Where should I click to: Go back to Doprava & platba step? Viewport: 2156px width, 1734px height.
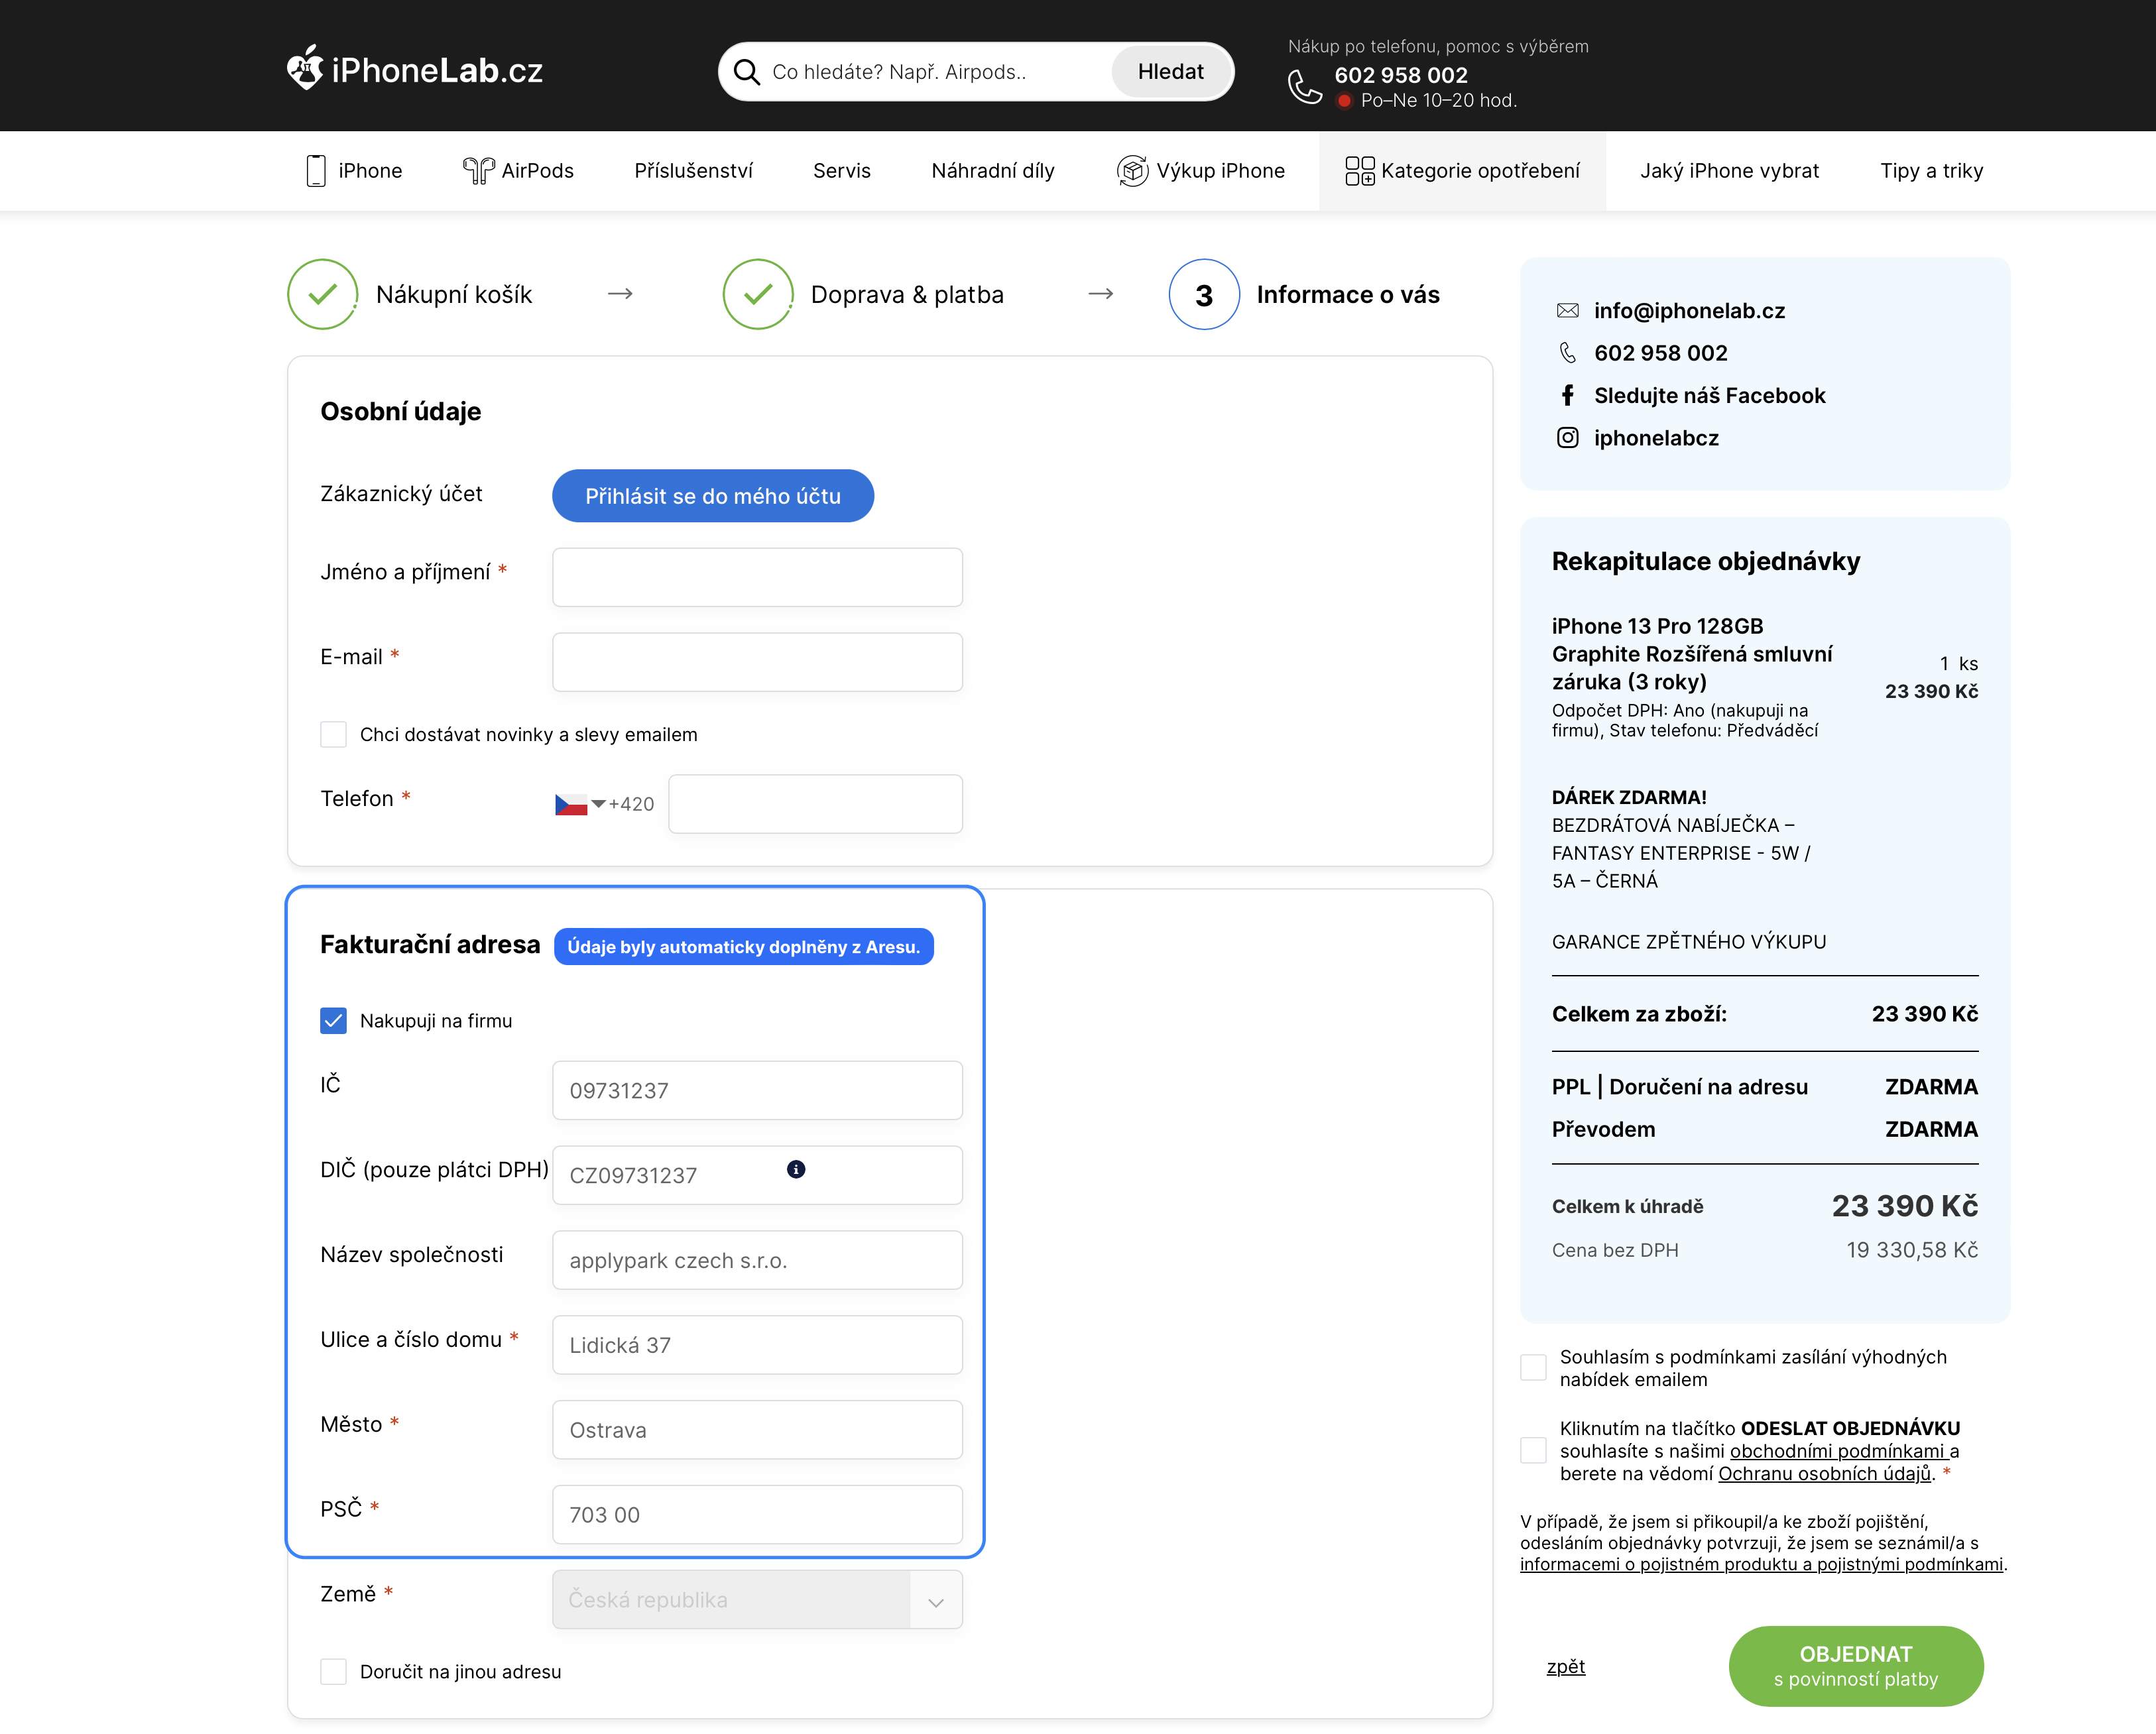tap(907, 294)
